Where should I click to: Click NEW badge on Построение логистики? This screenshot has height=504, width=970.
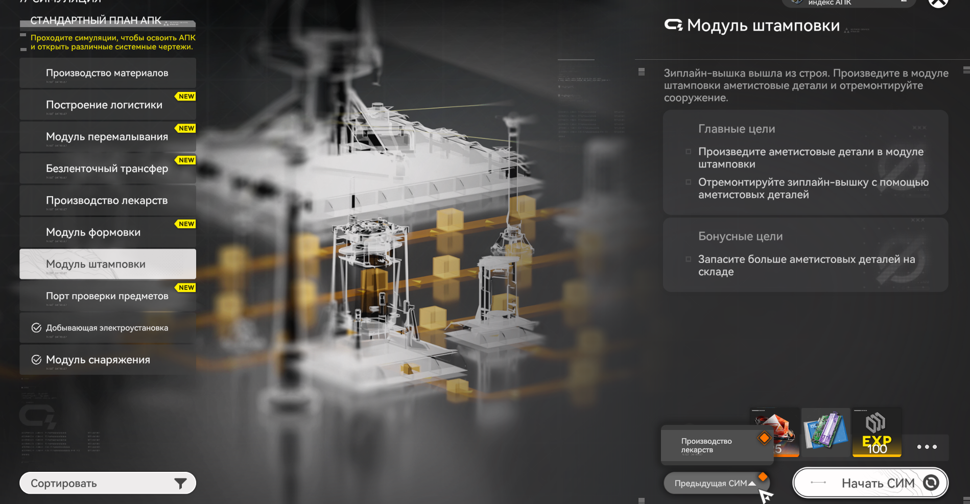click(x=186, y=97)
